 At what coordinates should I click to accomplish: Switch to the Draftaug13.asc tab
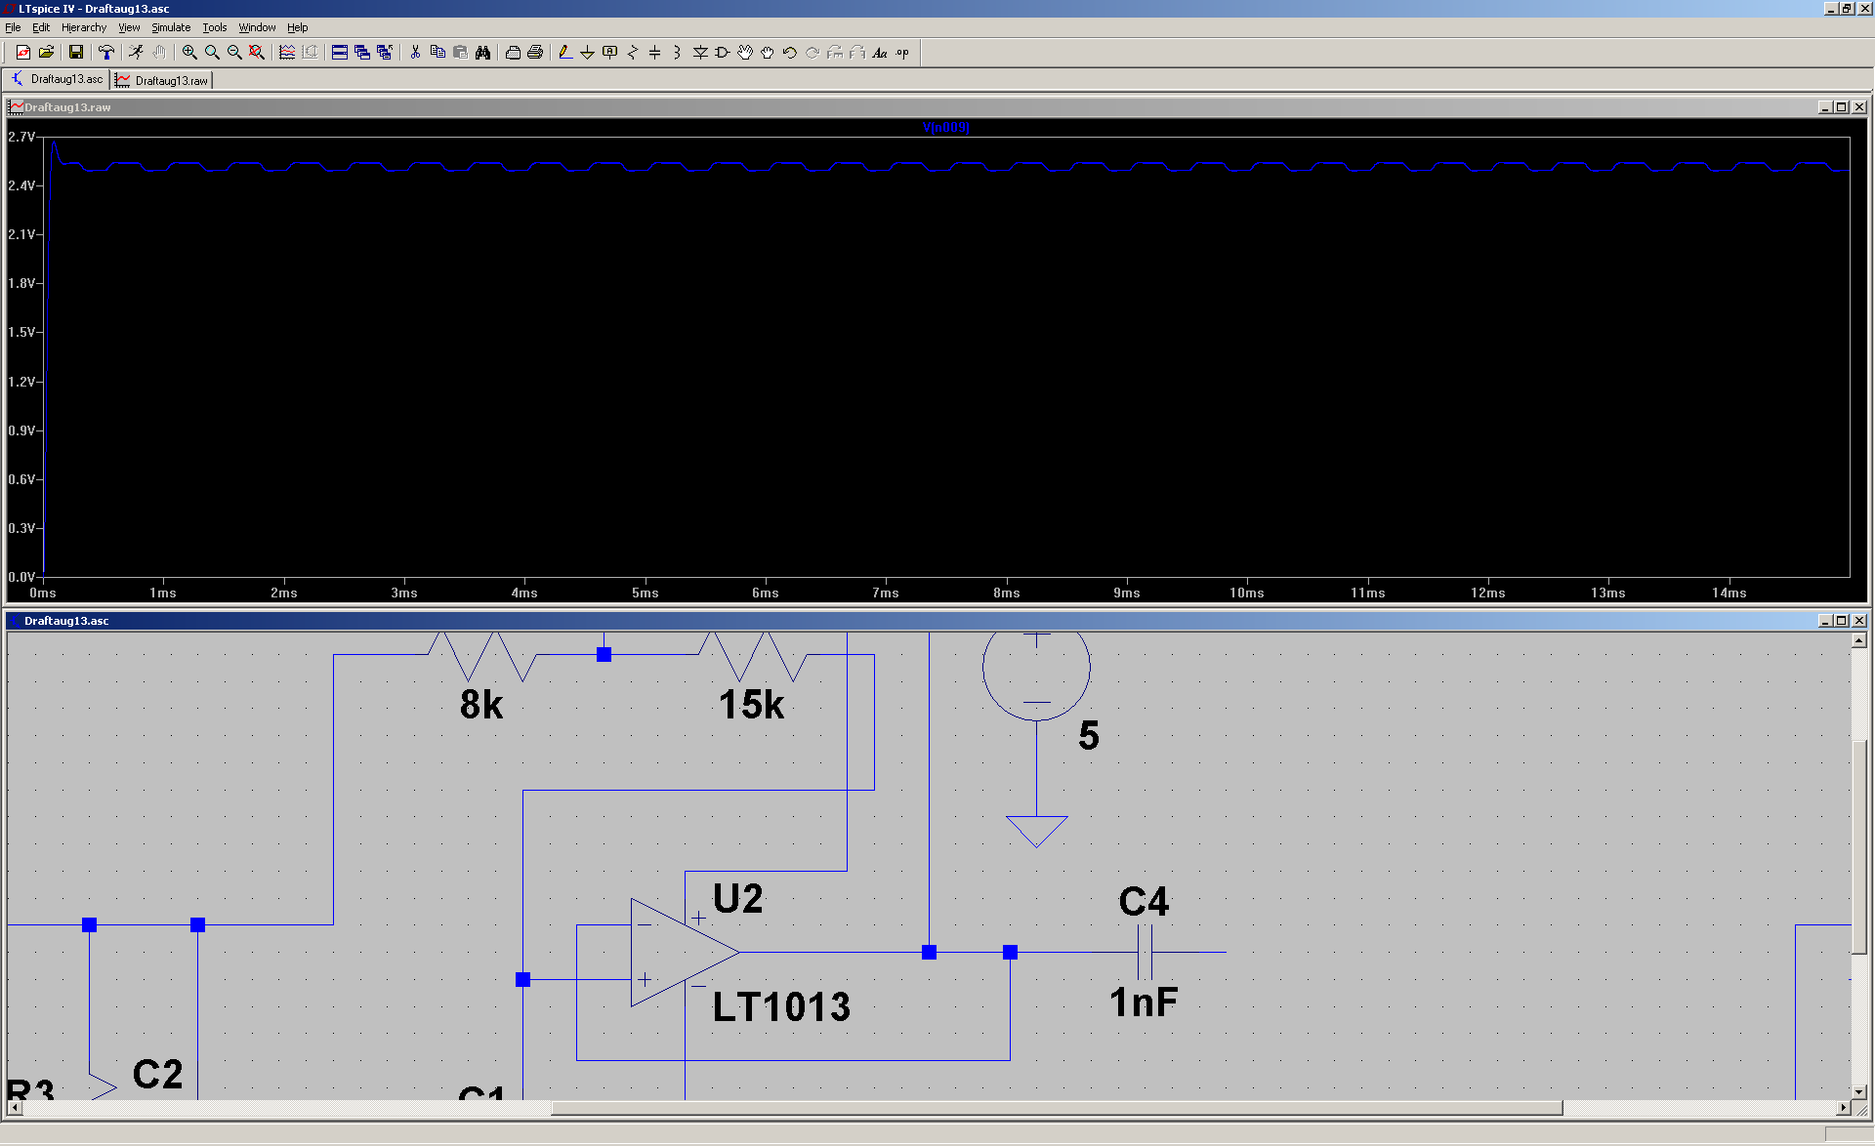58,79
